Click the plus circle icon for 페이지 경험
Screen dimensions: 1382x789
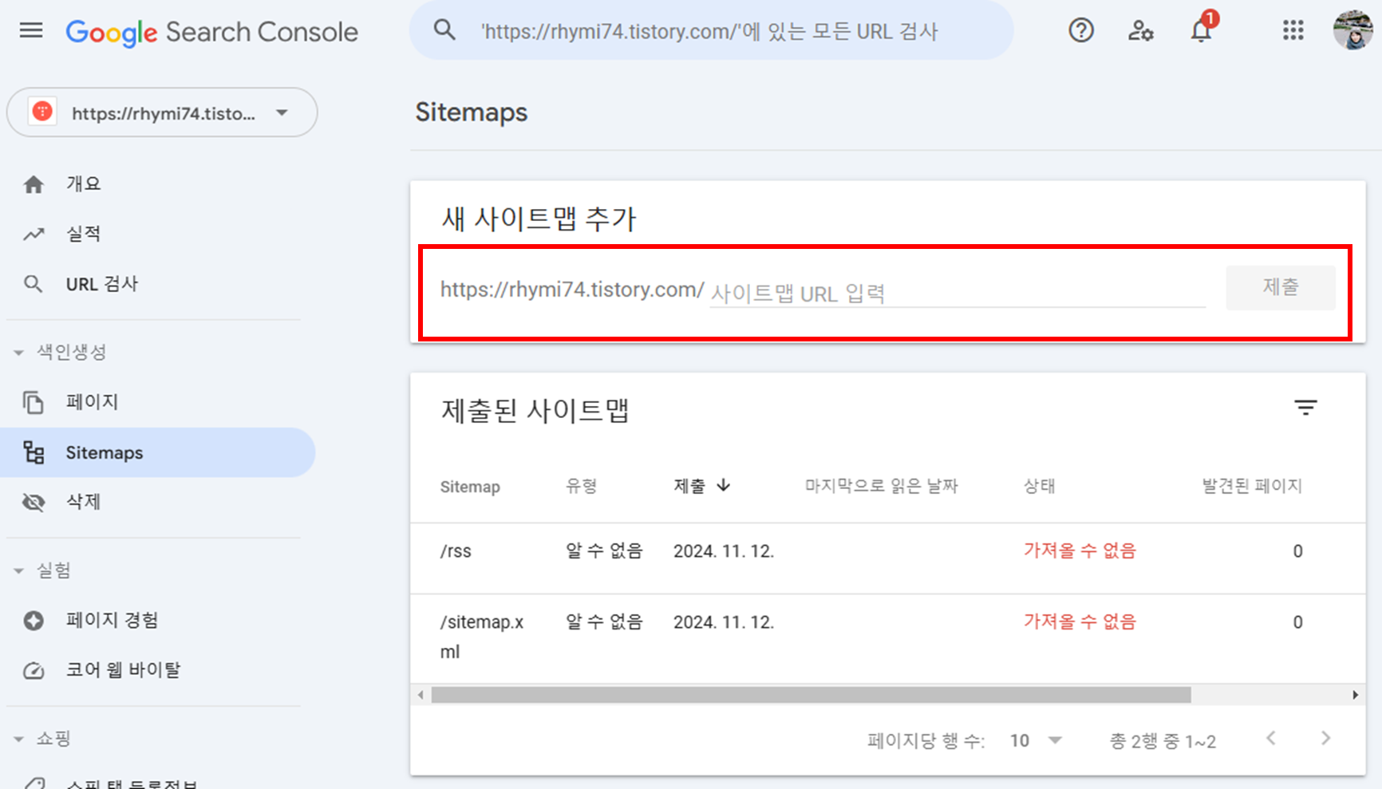pyautogui.click(x=34, y=620)
